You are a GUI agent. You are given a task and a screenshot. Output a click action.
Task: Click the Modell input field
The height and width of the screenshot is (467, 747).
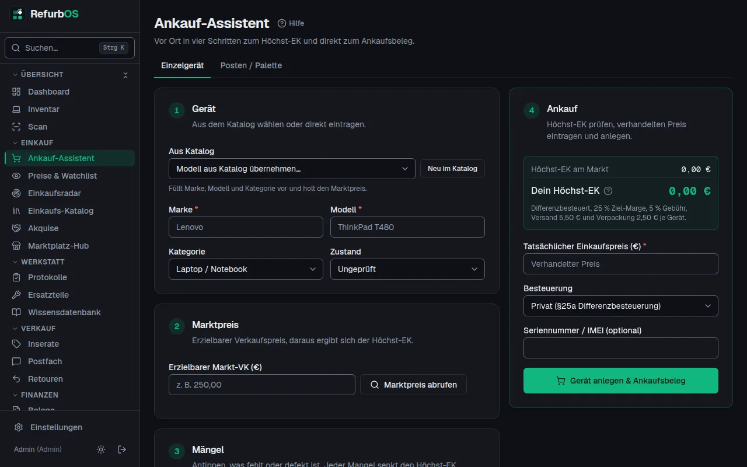pyautogui.click(x=407, y=227)
